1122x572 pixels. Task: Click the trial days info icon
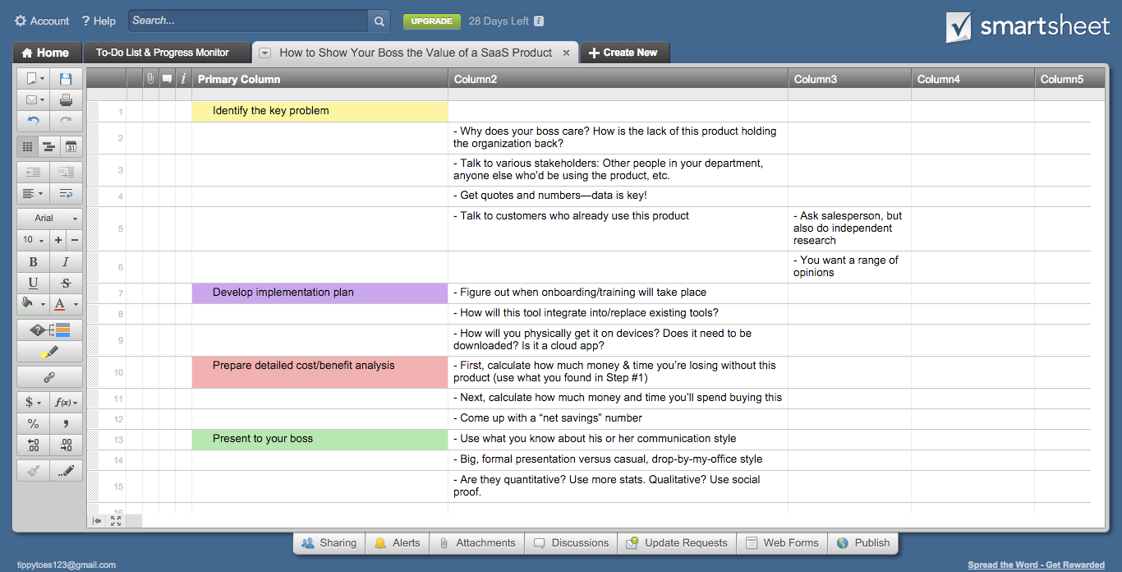[538, 21]
